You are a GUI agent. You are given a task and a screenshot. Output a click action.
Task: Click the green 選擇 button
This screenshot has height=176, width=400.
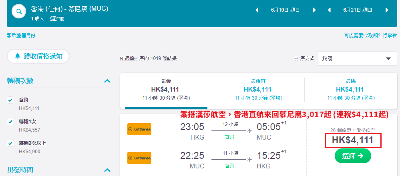(353, 156)
